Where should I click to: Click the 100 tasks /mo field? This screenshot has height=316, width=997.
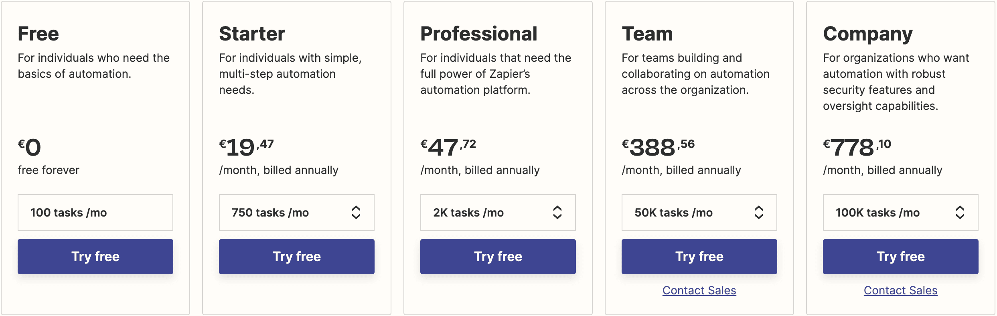pos(95,213)
